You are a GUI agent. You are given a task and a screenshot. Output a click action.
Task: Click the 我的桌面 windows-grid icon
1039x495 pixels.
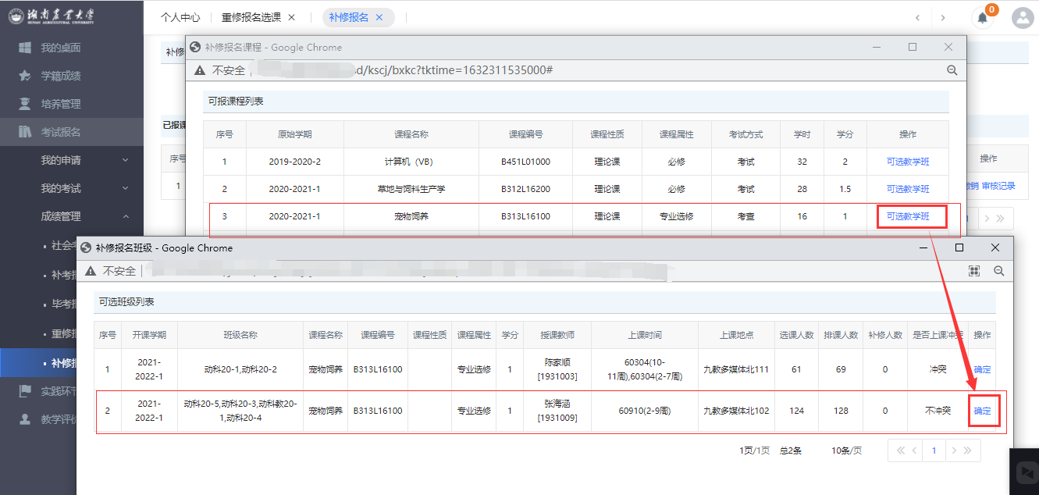[x=24, y=48]
